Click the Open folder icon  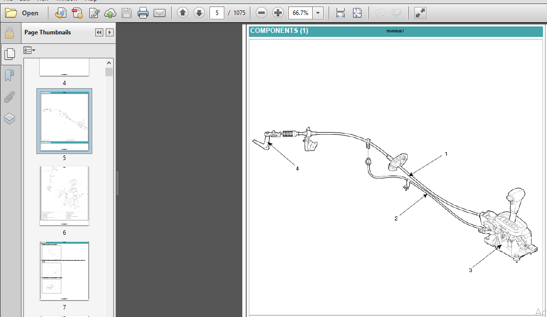tap(11, 13)
